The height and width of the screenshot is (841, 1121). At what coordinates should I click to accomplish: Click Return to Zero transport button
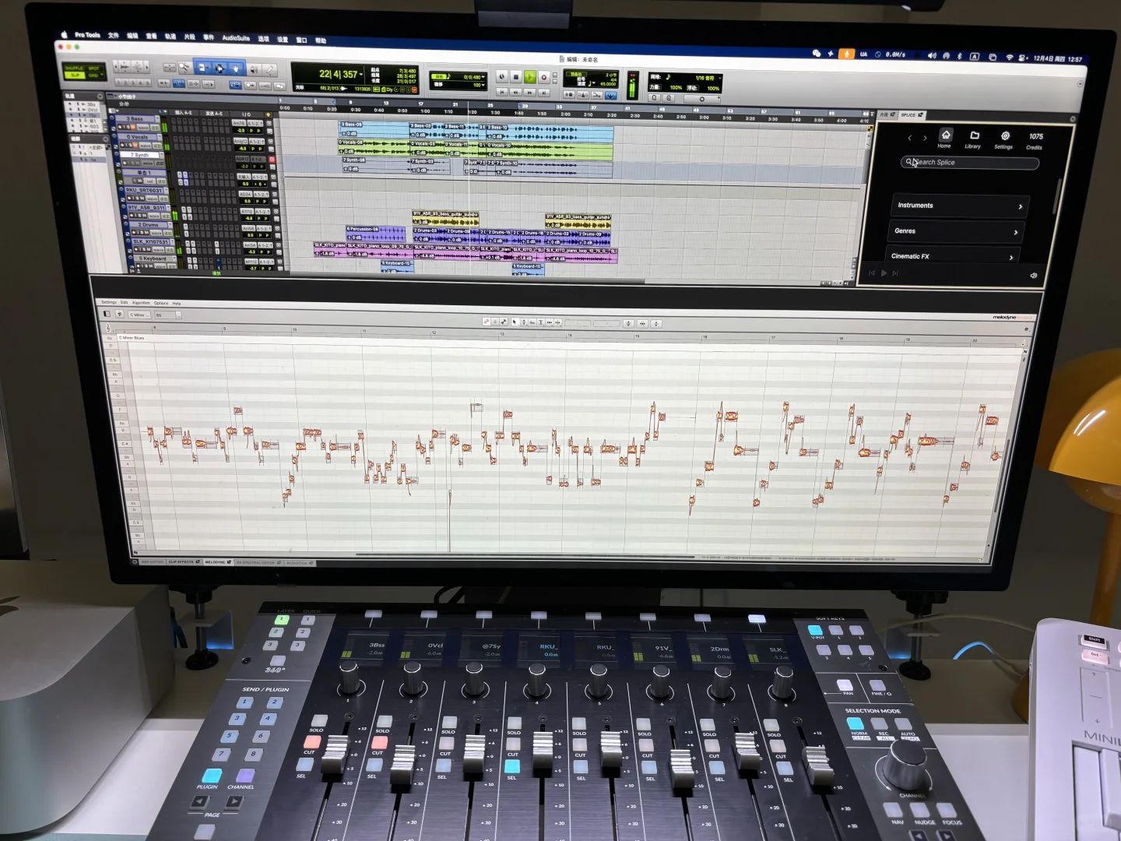502,93
